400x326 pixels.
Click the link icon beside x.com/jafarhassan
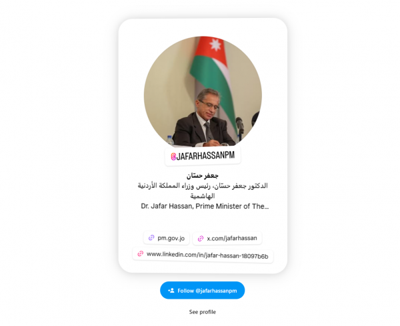201,238
